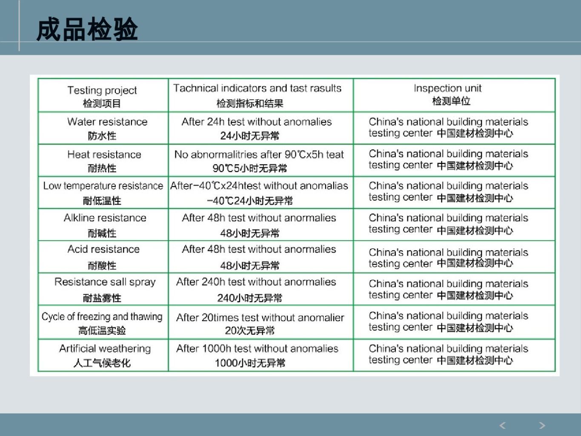The image size is (581, 436).
Task: Select the Technical indicators and test results header
Action: pyautogui.click(x=257, y=95)
